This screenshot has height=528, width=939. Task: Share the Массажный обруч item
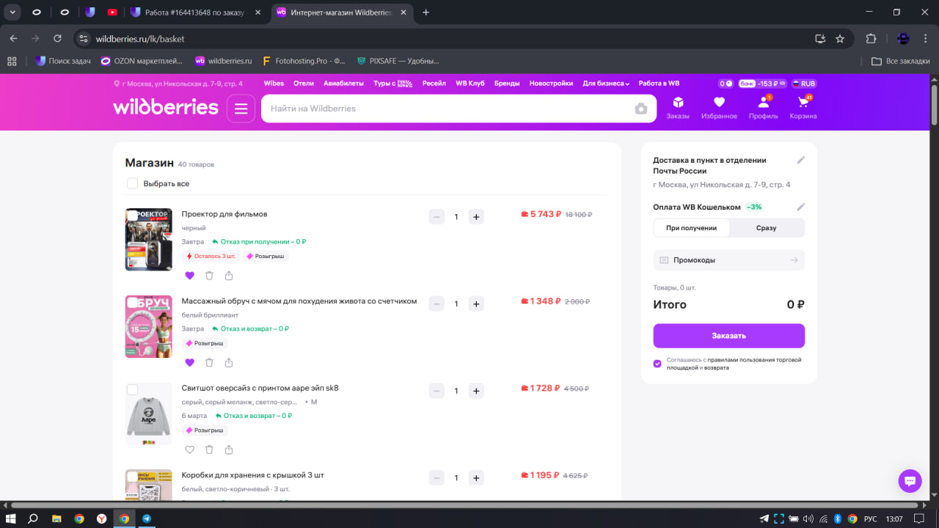coord(229,362)
